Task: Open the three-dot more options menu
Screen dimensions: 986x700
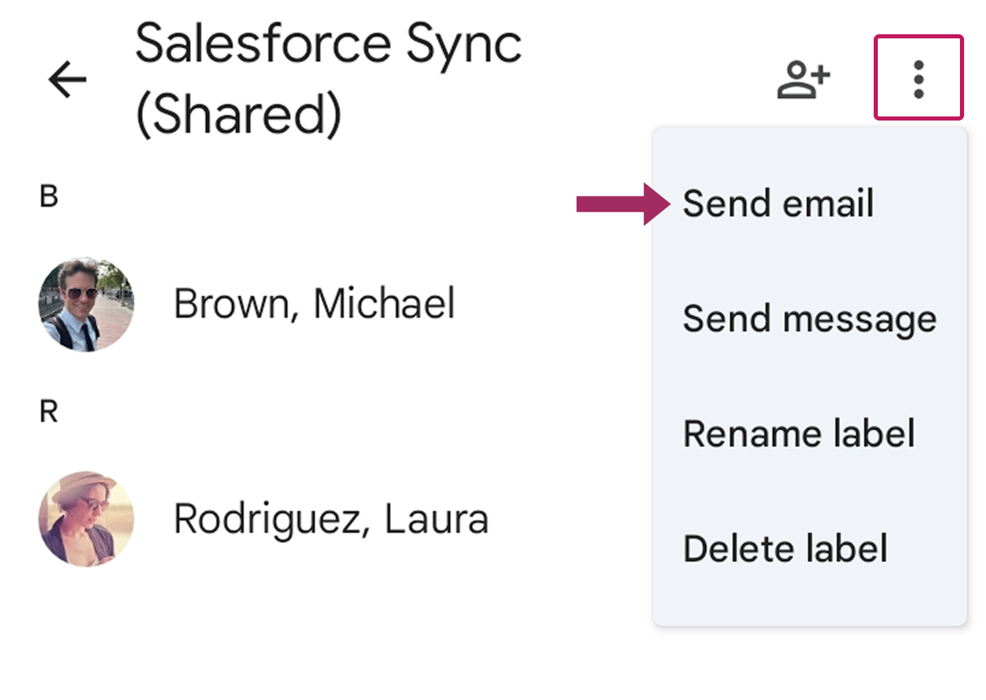Action: pyautogui.click(x=918, y=79)
